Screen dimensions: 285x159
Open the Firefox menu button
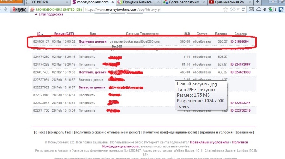(x=11, y=1)
